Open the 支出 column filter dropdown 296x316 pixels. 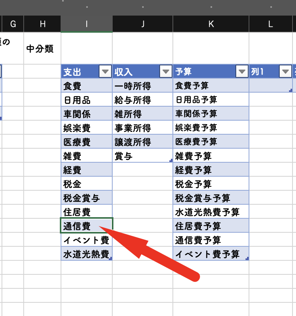(x=105, y=72)
